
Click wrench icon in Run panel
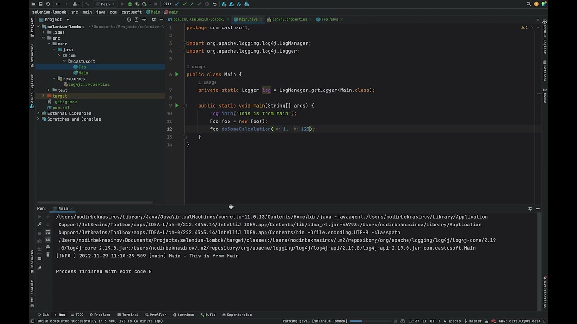[x=40, y=225]
